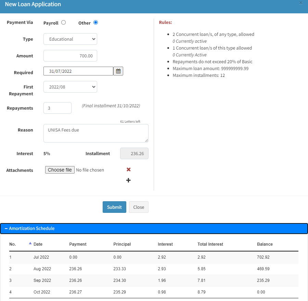This screenshot has height=301, width=308.
Task: Submit the loan application
Action: pyautogui.click(x=114, y=207)
